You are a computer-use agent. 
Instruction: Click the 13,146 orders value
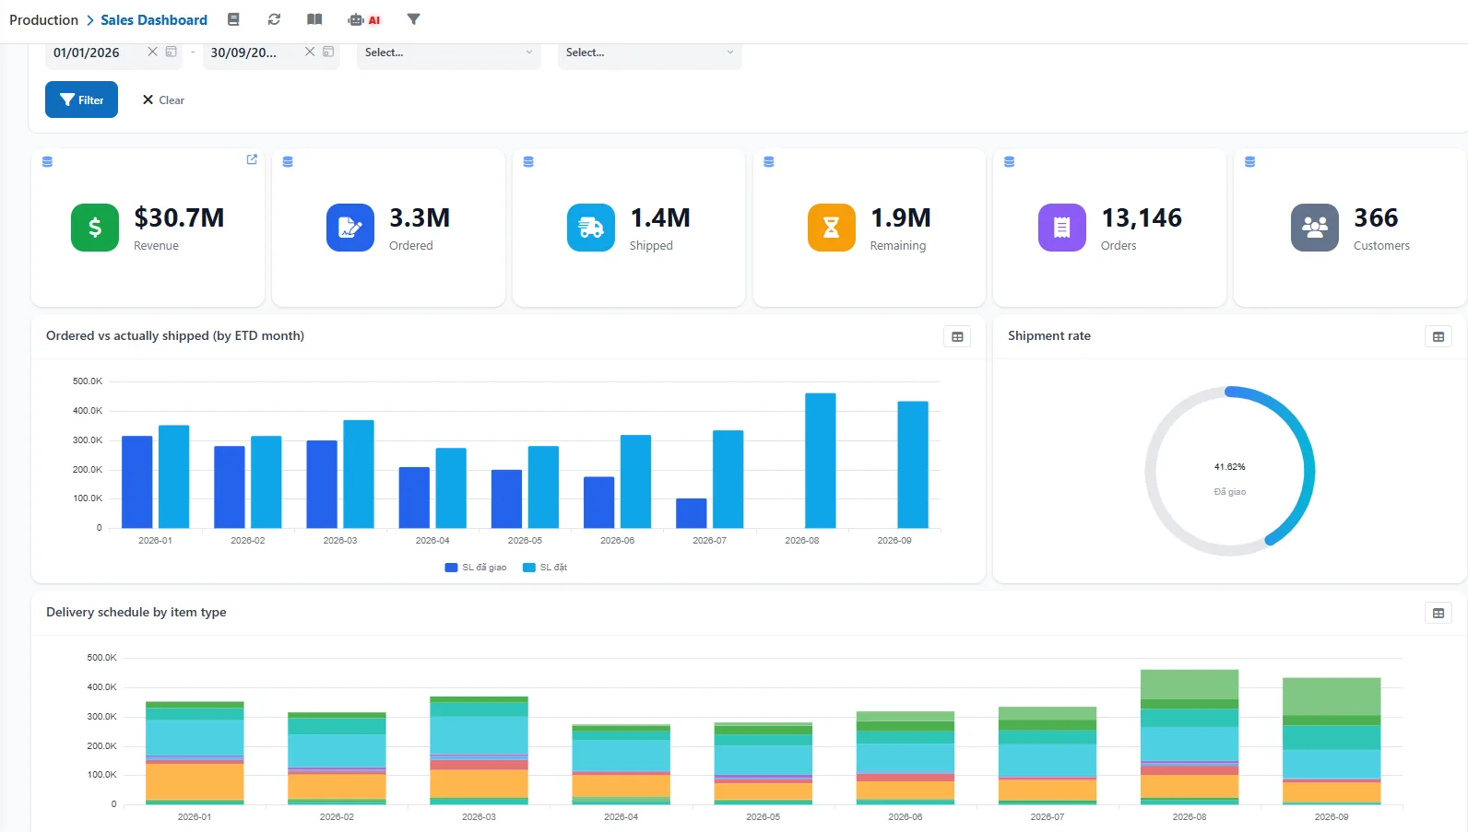click(x=1142, y=217)
